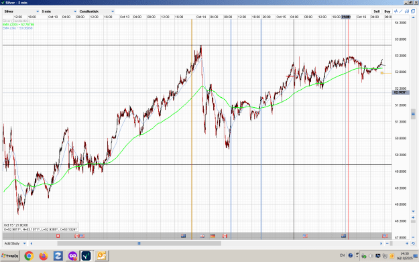This screenshot has width=419, height=262.
Task: Click the vertical scroll handle beside price axis
Action: tap(413, 114)
